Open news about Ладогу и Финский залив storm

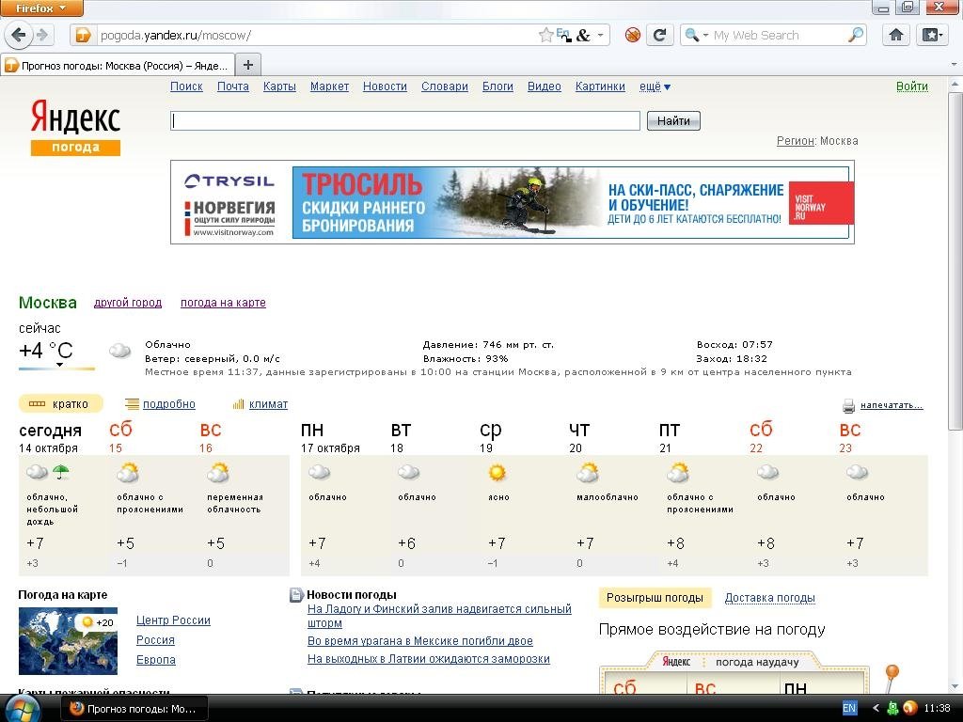[x=439, y=616]
